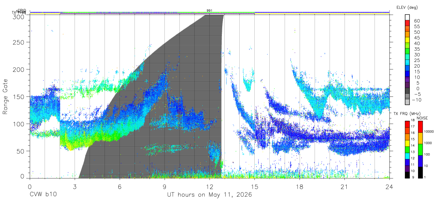Click the "21" UT hour tick label
438x202 pixels.
345,187
